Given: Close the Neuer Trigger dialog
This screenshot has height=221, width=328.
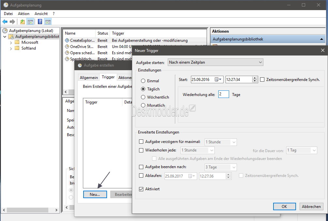Looking at the screenshot, I should coord(322,51).
